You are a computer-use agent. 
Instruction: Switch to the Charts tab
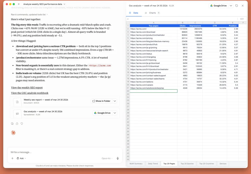click(152, 13)
